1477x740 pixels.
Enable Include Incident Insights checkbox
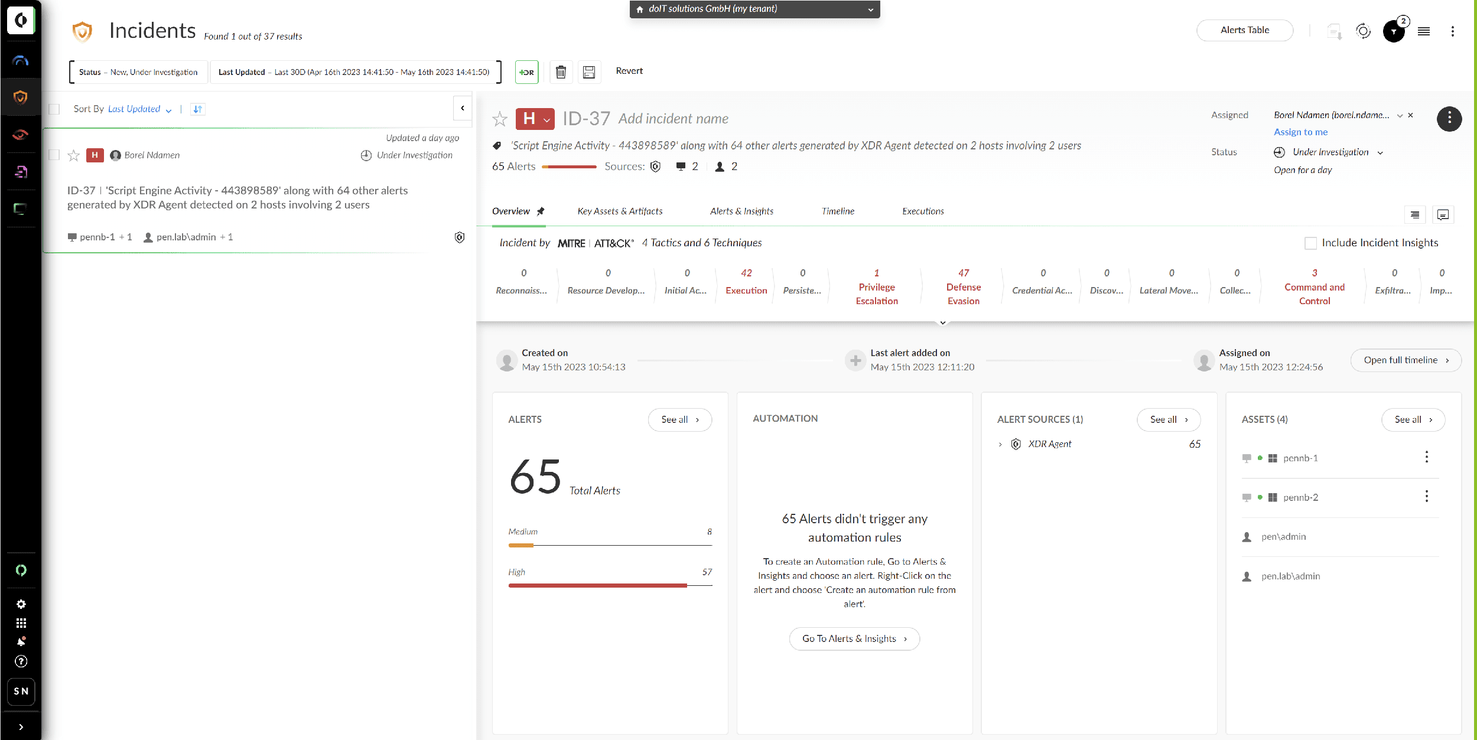click(x=1310, y=243)
